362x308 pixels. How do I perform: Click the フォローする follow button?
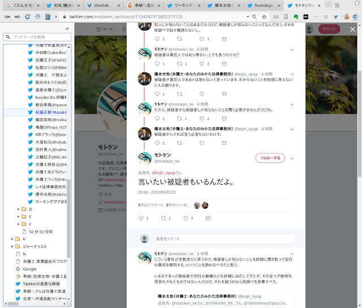(x=270, y=158)
